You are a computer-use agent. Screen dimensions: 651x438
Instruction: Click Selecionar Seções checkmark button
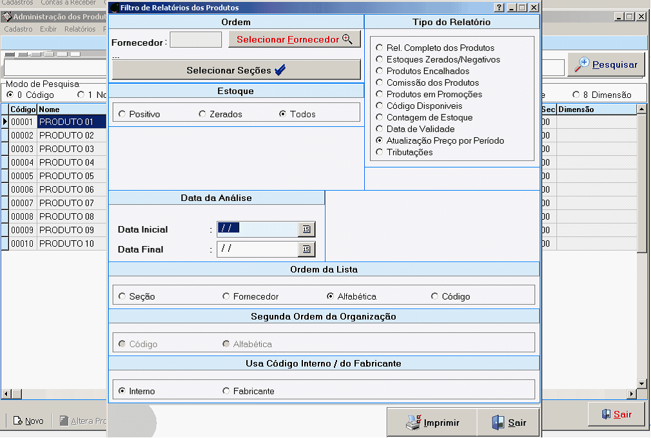coord(236,70)
